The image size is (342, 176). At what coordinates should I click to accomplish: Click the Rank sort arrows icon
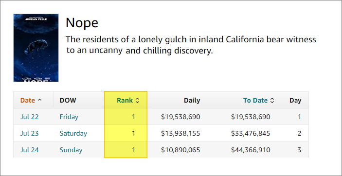click(137, 100)
